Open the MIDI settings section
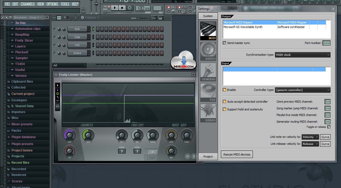This screenshot has width=341, height=188. [208, 31]
